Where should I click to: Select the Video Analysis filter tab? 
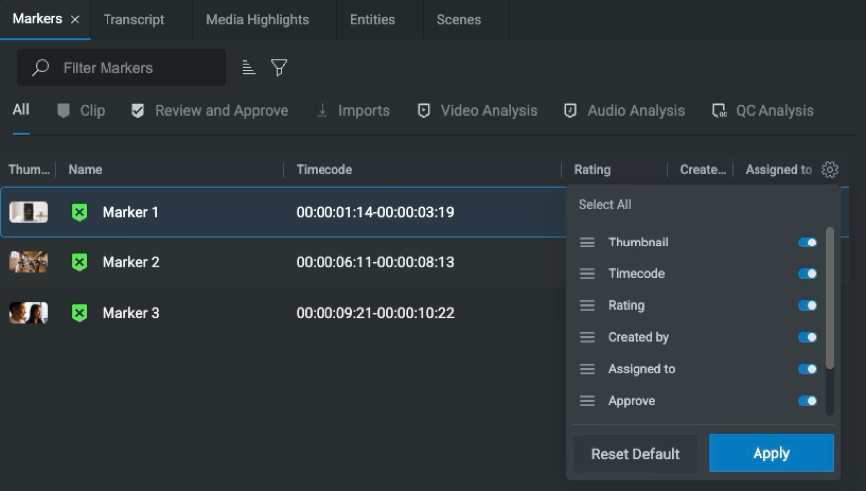pyautogui.click(x=477, y=111)
